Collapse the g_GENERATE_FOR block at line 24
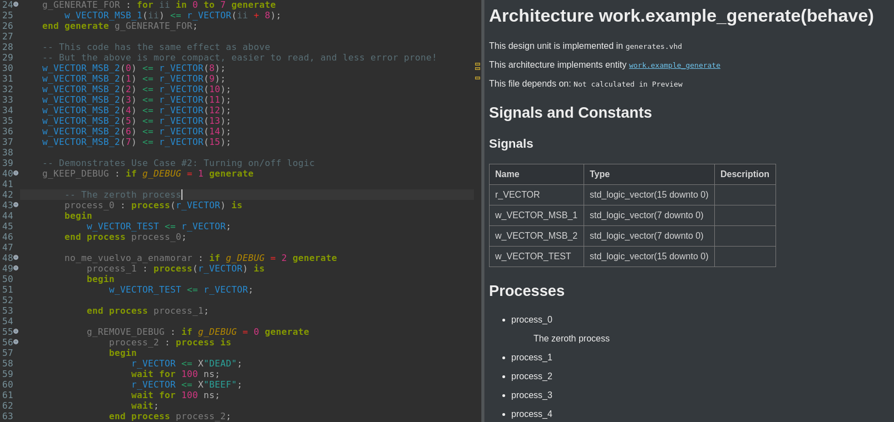The image size is (894, 422). tap(16, 4)
